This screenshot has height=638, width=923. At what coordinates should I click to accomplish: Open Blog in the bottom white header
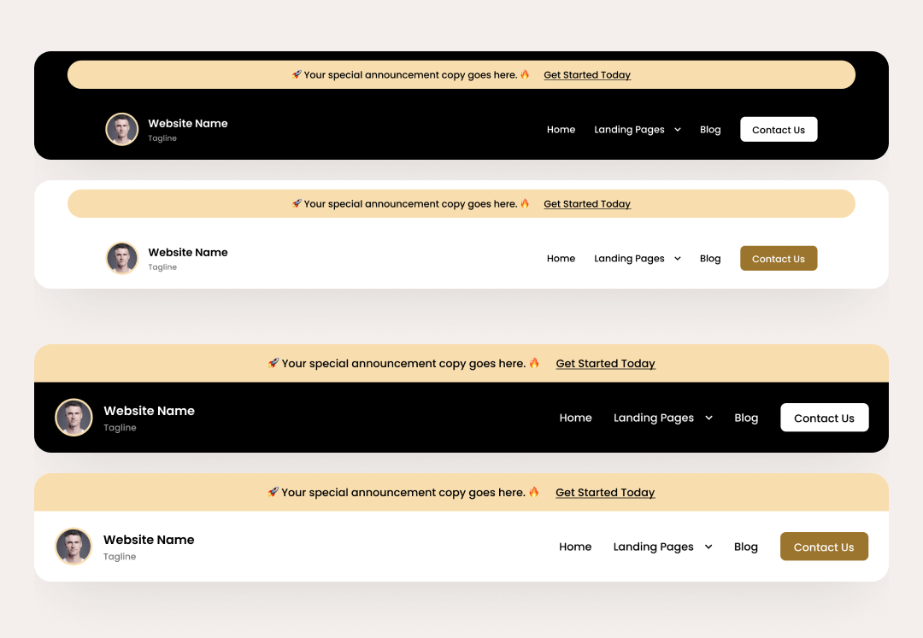[746, 547]
